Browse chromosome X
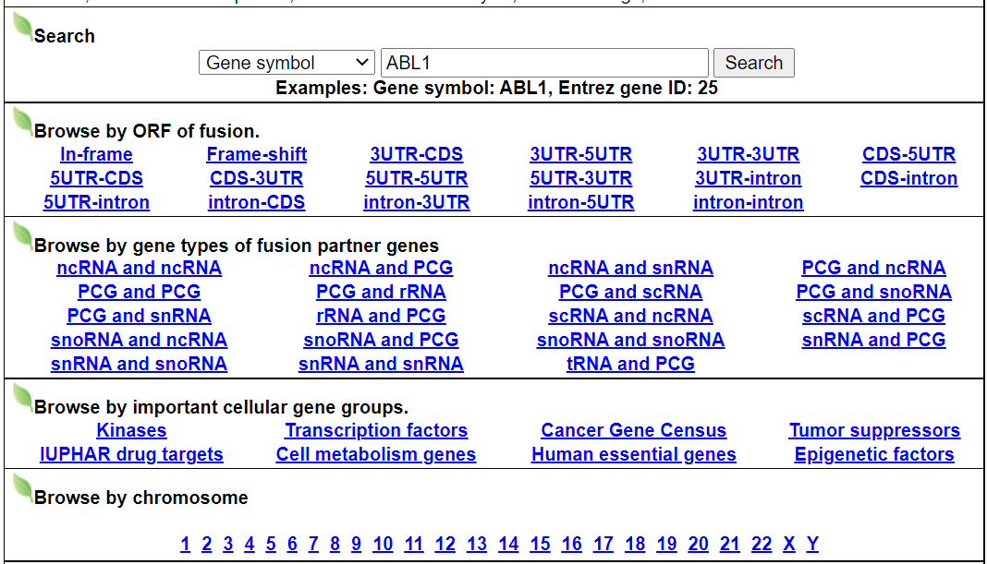Image resolution: width=987 pixels, height=564 pixels. [x=789, y=544]
